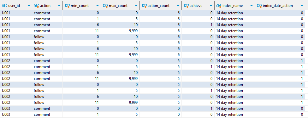This screenshot has height=118, width=308.
Task: Click the 123 numeric icon of max_count column
Action: click(x=105, y=6)
